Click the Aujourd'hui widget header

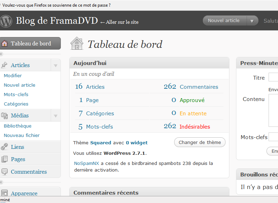(x=149, y=63)
